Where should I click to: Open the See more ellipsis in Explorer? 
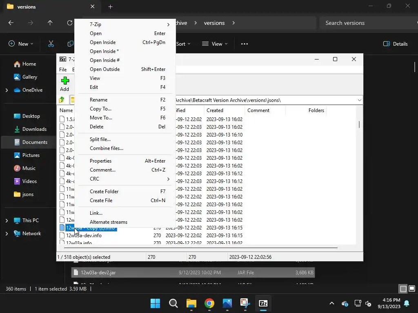245,44
